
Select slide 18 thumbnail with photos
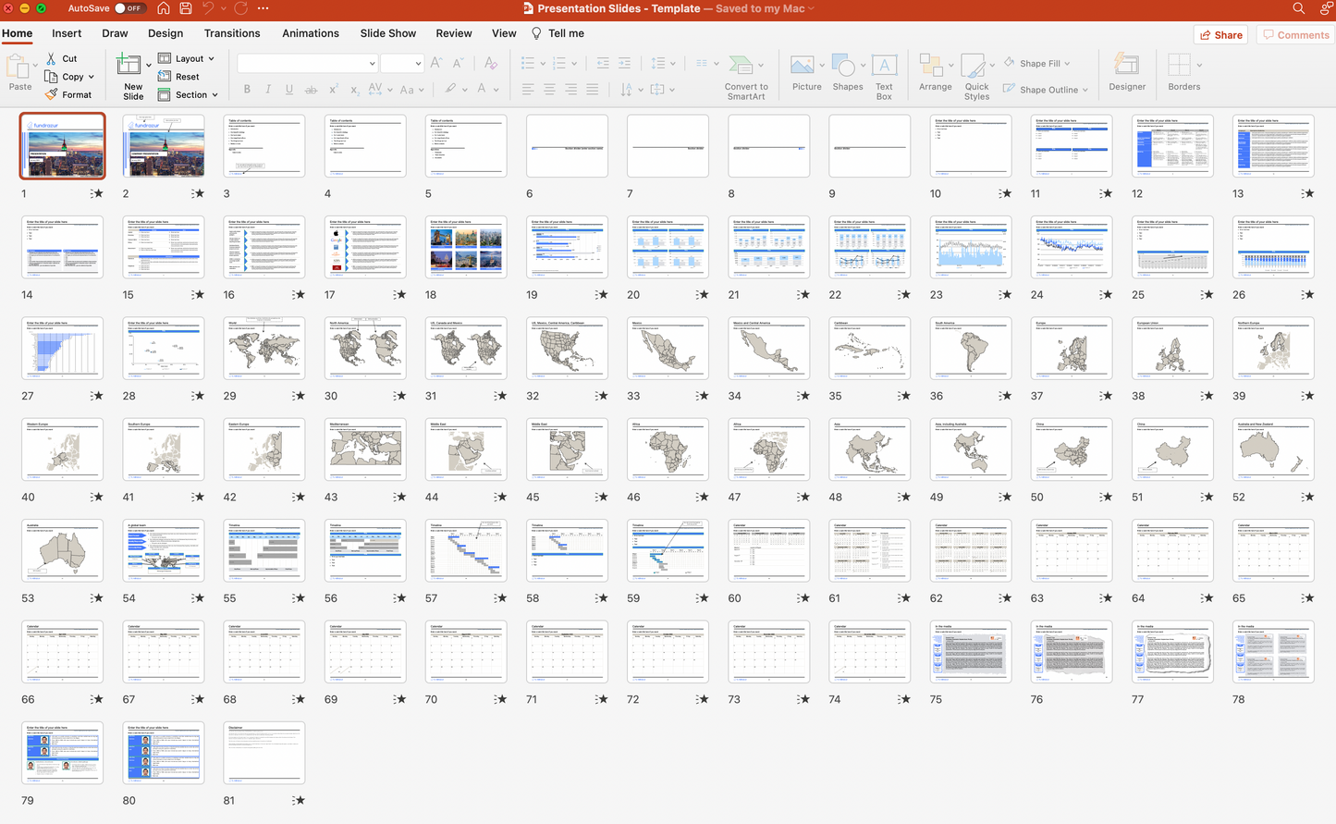466,248
